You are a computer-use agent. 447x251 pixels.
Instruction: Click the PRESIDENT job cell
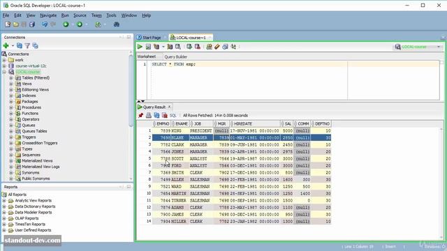[201, 131]
